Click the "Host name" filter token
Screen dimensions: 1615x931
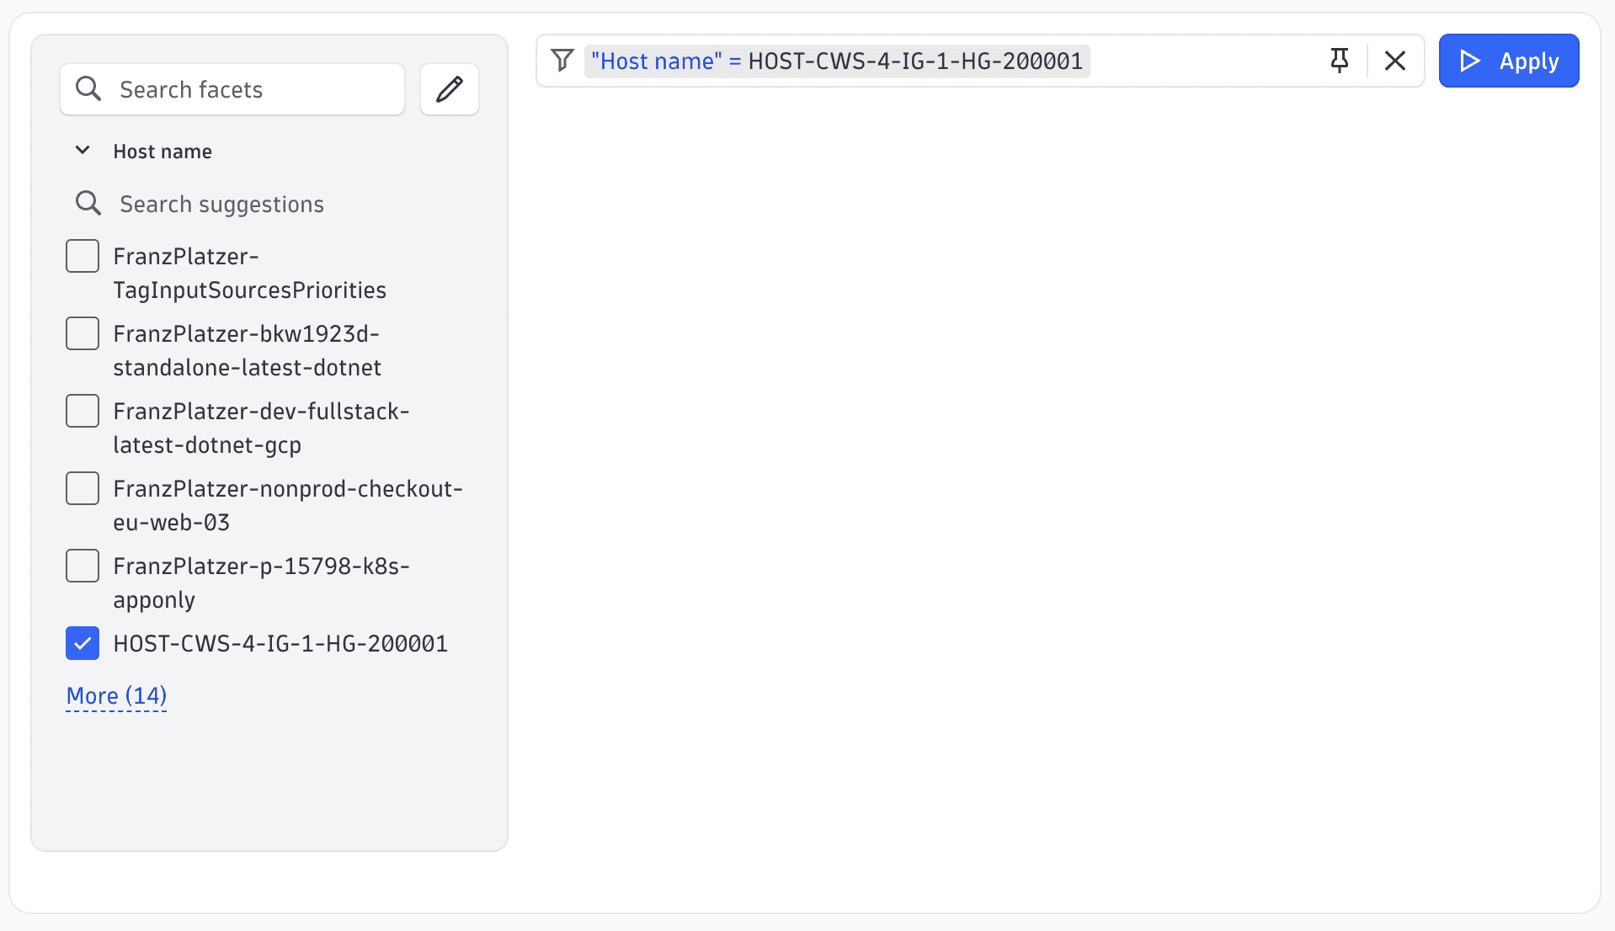click(837, 61)
